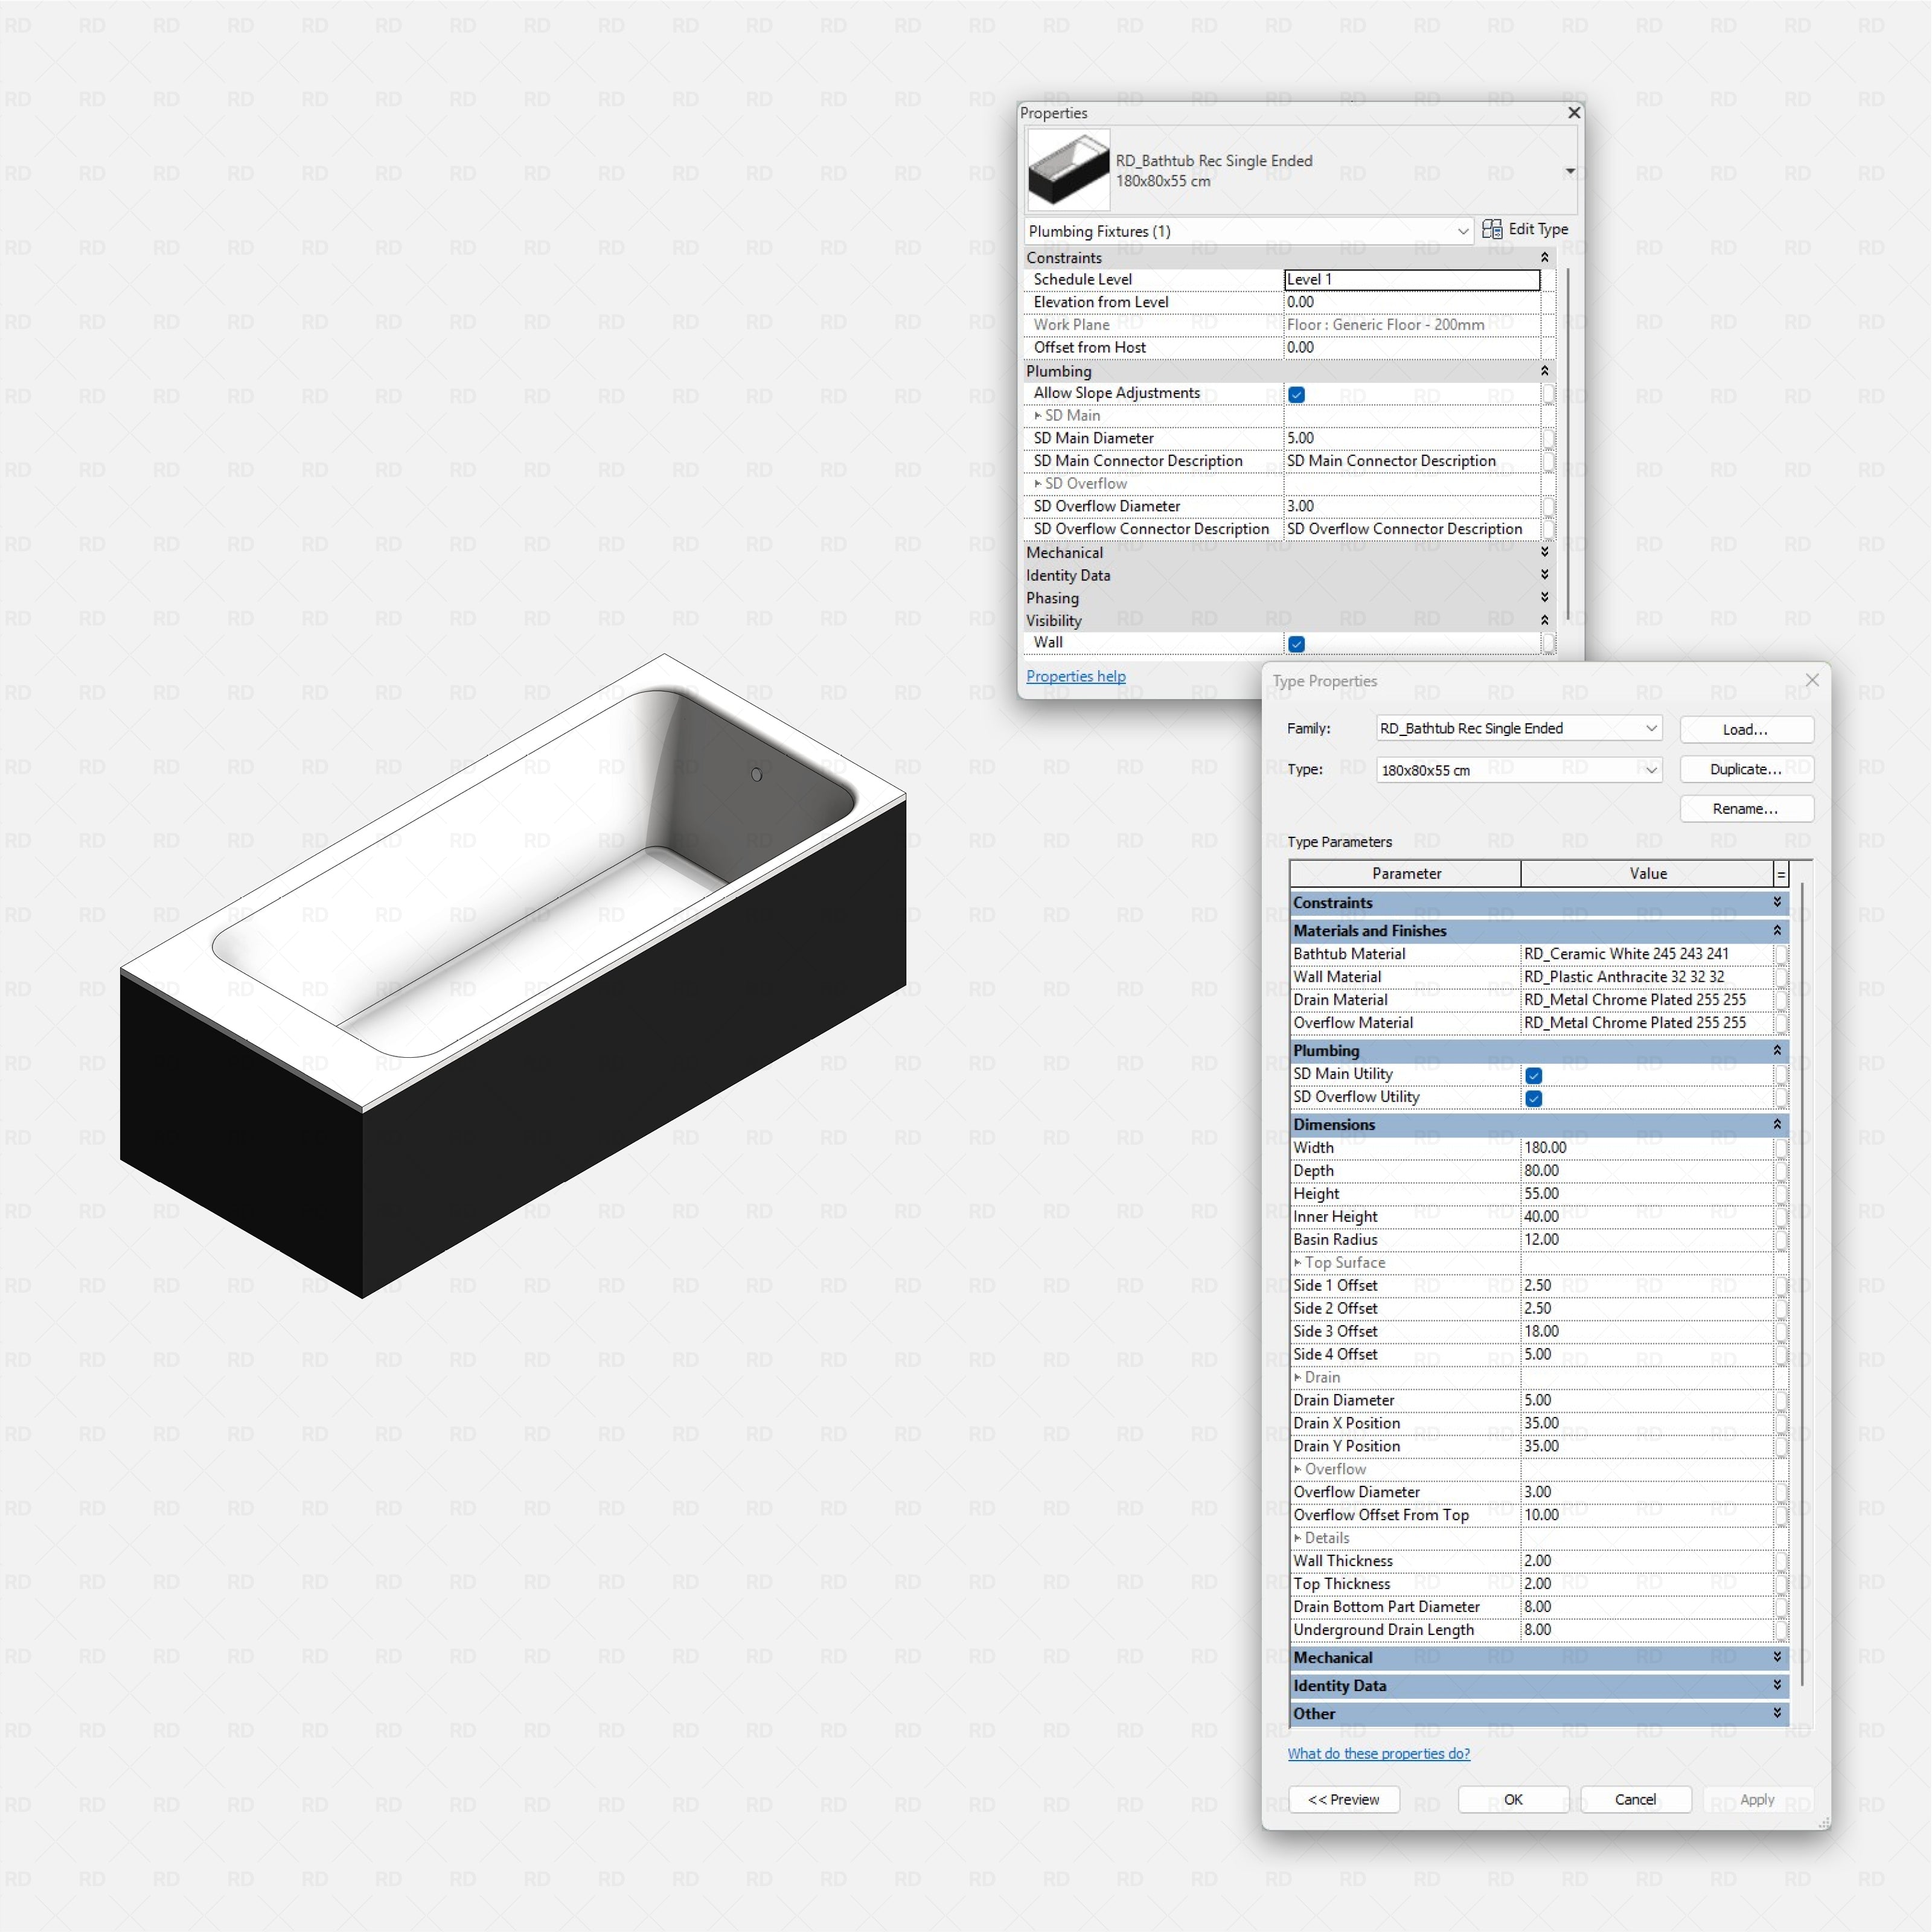Toggle the SD Overflow Utility checkbox
Screen dimensions: 1932x1932
coord(1533,1098)
